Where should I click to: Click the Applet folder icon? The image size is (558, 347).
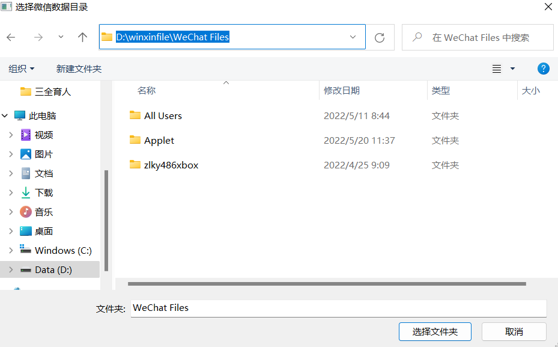(x=135, y=140)
